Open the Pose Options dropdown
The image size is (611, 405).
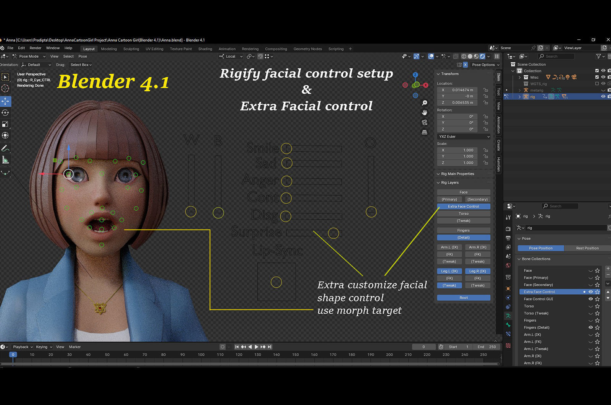pyautogui.click(x=485, y=65)
